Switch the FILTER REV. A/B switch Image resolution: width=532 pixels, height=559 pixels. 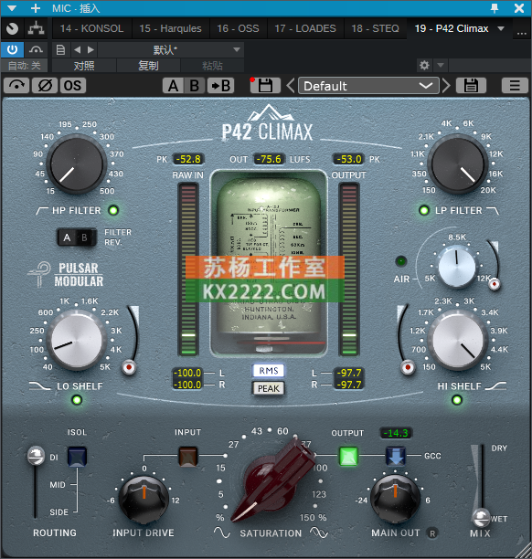click(x=77, y=237)
